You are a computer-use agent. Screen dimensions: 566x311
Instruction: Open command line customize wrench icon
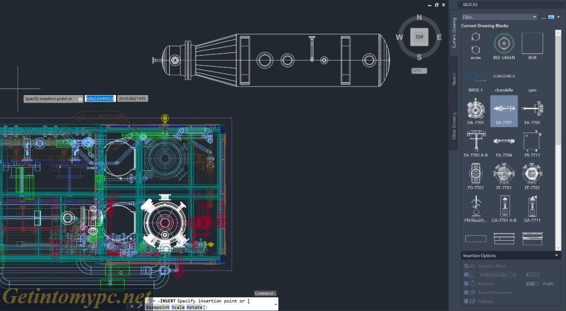140,307
